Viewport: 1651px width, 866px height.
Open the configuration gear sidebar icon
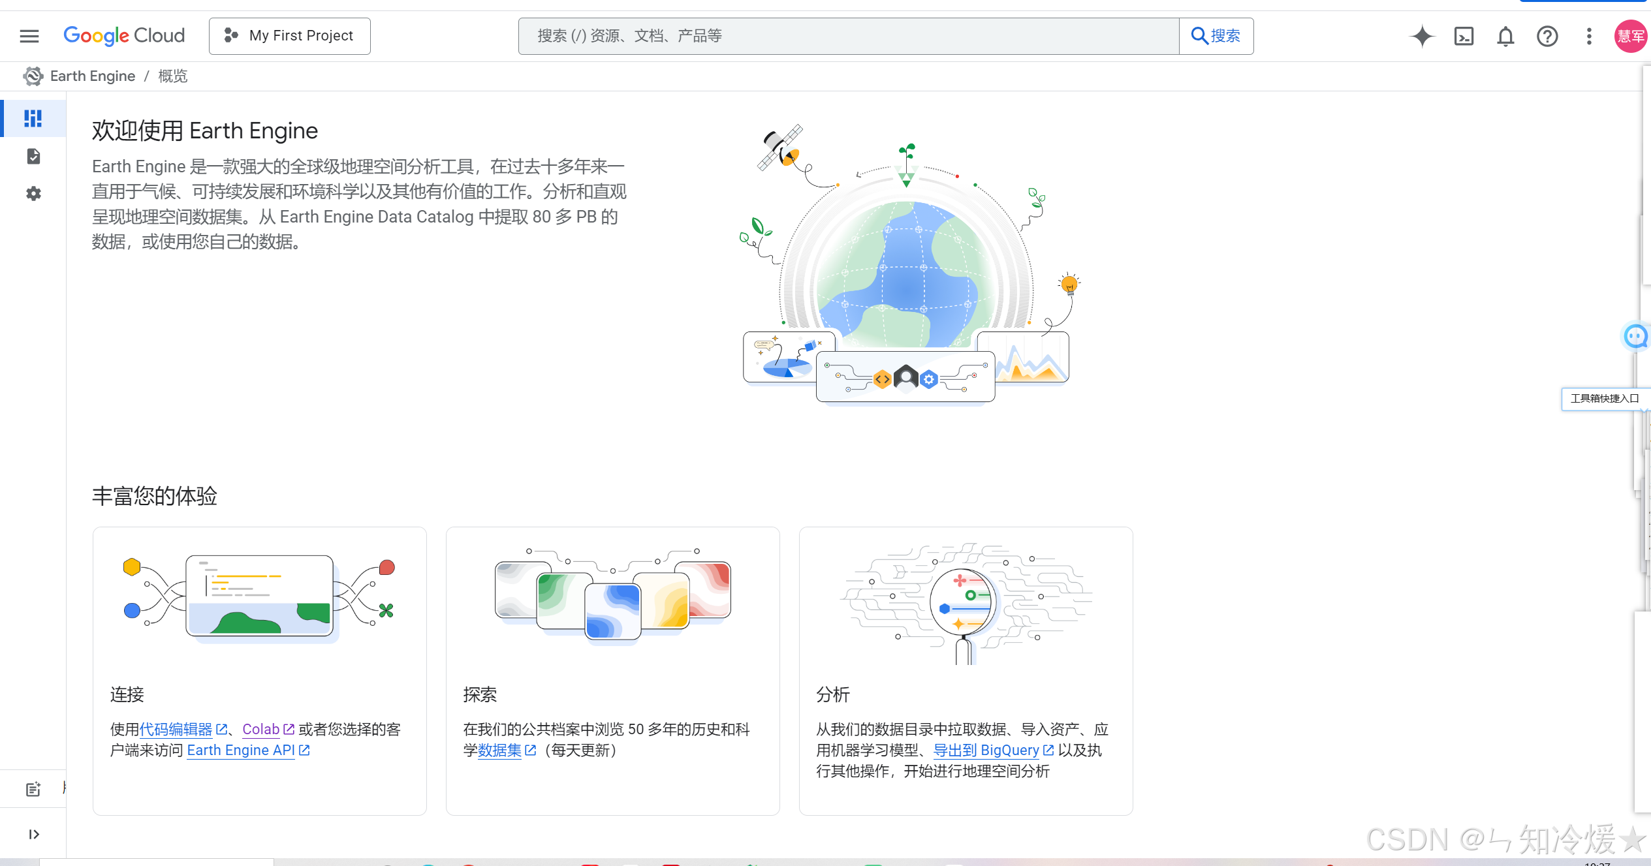(x=33, y=193)
